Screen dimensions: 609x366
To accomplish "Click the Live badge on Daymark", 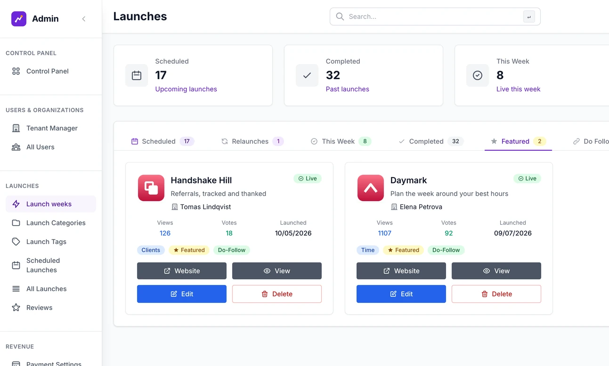I will click(527, 179).
